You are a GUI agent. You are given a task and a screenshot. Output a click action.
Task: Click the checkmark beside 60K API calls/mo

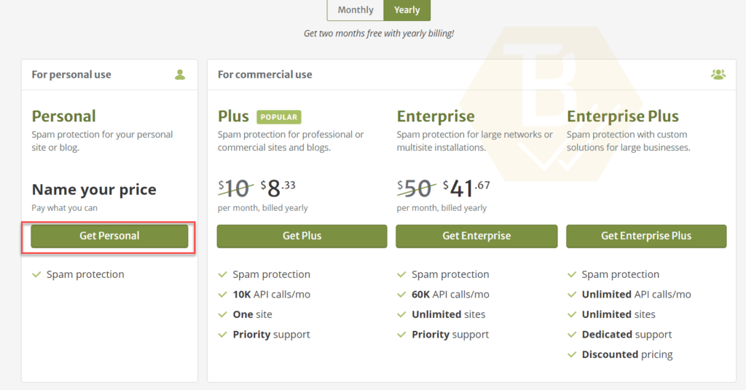tap(401, 295)
